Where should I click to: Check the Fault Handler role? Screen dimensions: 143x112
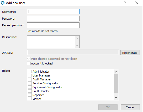click(30, 91)
